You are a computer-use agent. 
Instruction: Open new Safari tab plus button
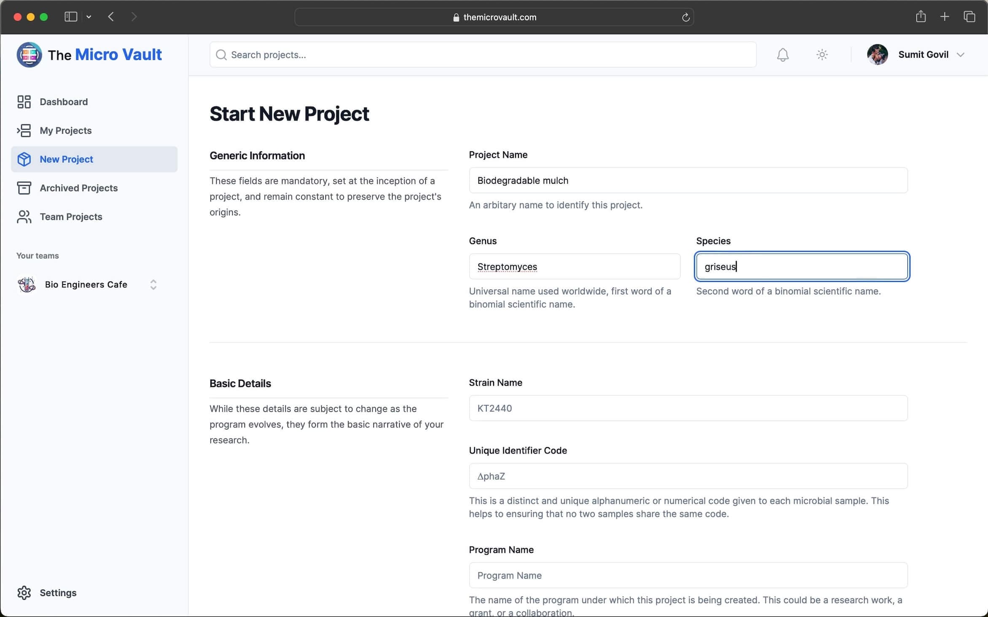(945, 17)
